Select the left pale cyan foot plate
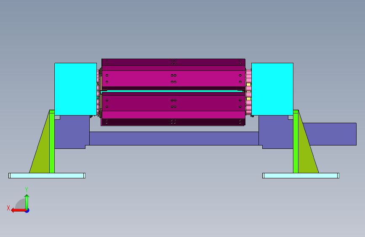The image size is (365, 237). (x=47, y=176)
